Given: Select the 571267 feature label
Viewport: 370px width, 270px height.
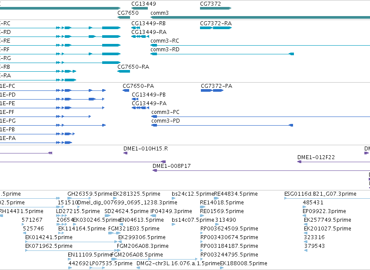Looking at the screenshot, I should 32,220.
